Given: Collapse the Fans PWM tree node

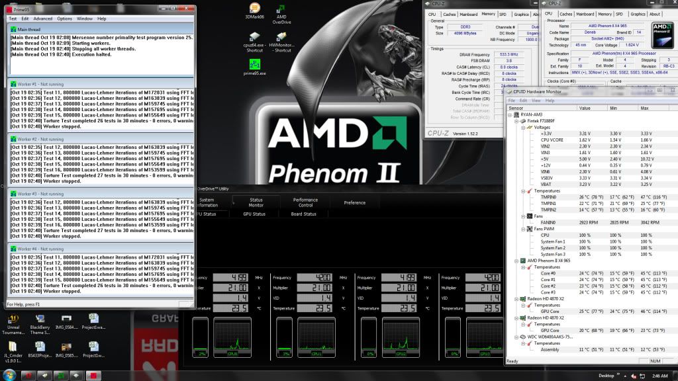Looking at the screenshot, I should 522,229.
